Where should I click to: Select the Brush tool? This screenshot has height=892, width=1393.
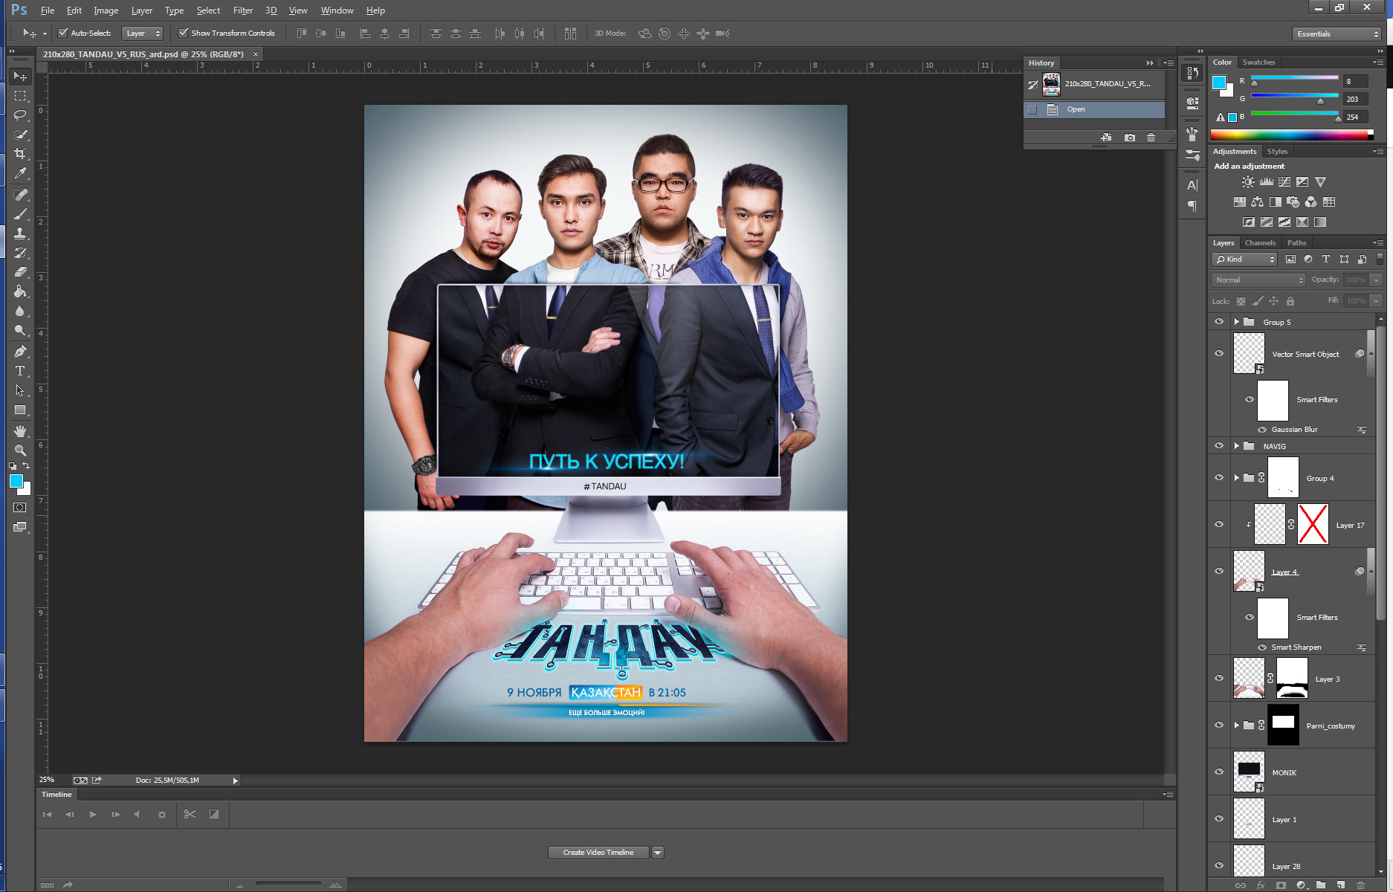point(20,214)
